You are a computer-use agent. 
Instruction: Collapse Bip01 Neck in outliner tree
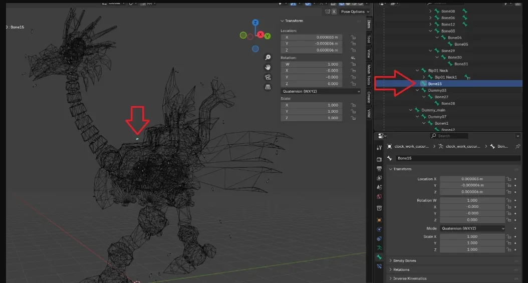[417, 71]
